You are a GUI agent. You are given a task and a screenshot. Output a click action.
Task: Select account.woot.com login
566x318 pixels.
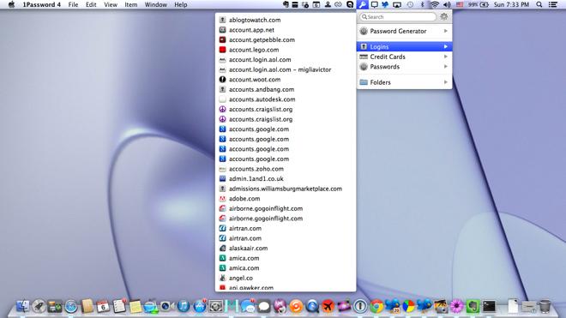[x=286, y=80]
